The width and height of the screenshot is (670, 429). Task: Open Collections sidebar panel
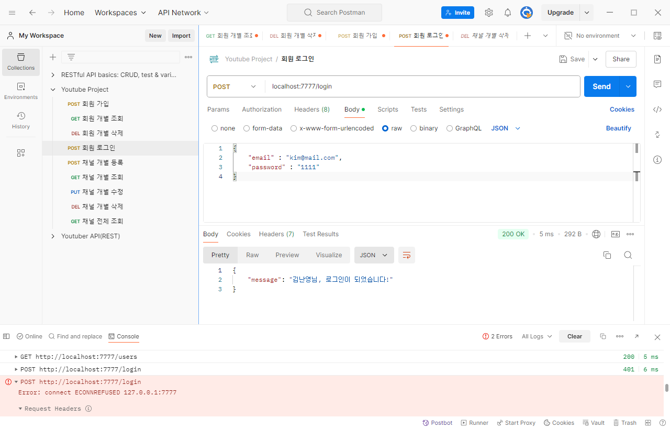[x=21, y=62]
